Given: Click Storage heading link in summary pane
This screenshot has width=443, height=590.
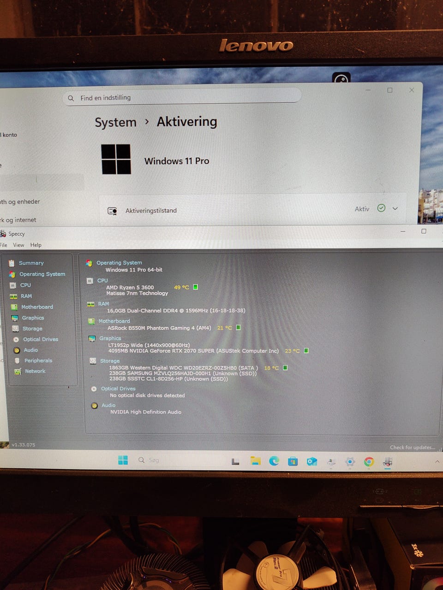Looking at the screenshot, I should [110, 361].
